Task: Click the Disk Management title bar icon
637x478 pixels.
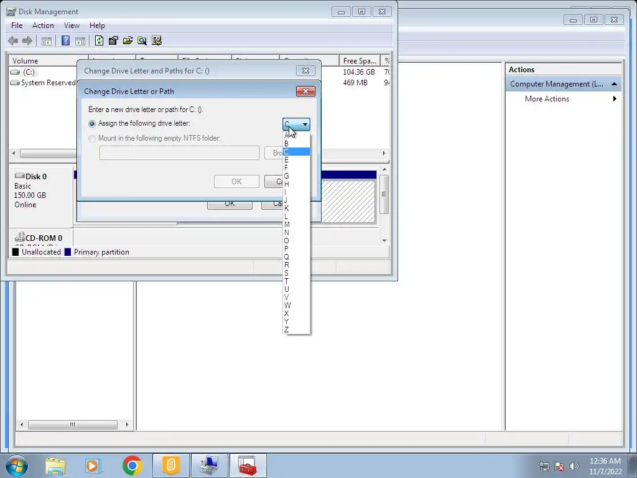Action: point(11,12)
